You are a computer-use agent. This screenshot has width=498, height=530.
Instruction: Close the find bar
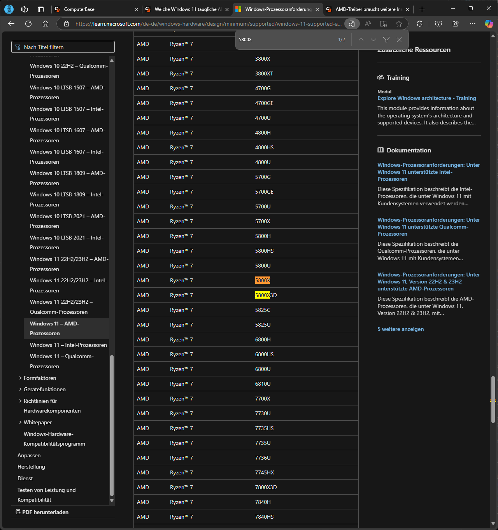[399, 40]
